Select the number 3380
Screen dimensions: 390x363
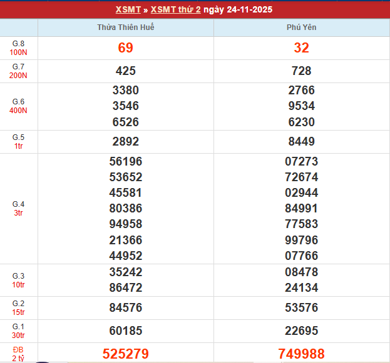pos(126,90)
